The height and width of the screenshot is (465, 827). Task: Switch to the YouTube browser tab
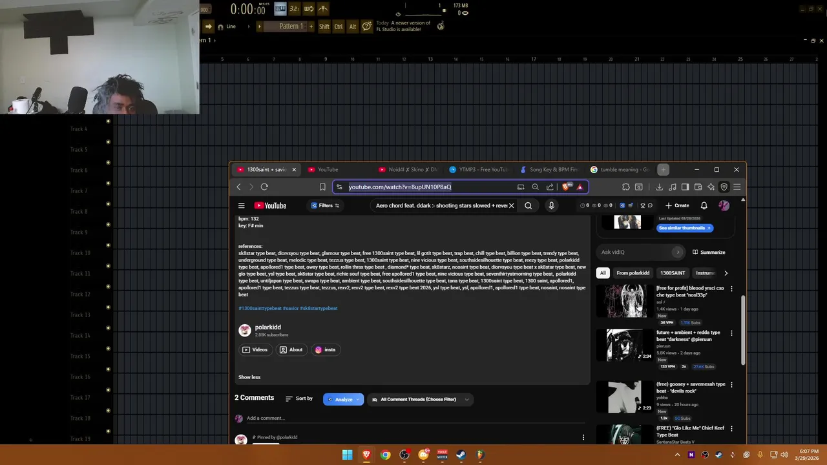point(336,170)
